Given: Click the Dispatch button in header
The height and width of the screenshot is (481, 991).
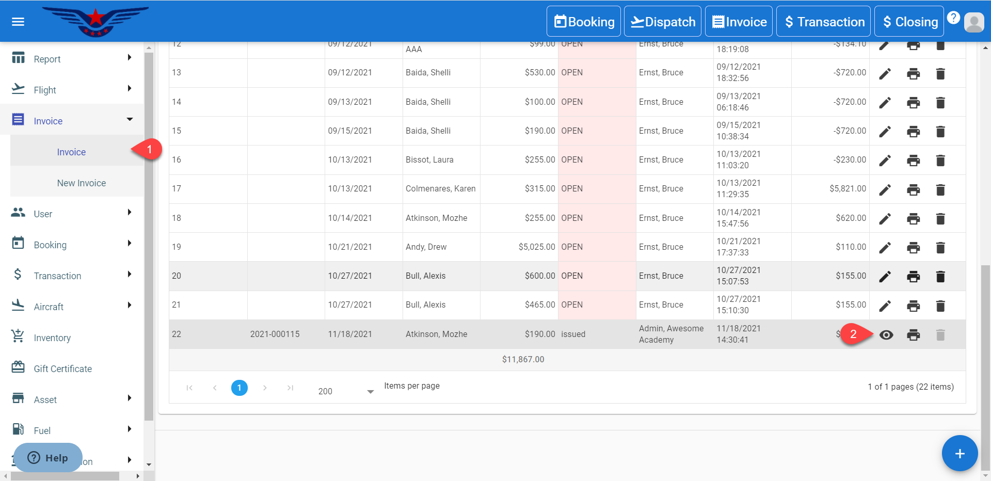Looking at the screenshot, I should click(x=662, y=22).
